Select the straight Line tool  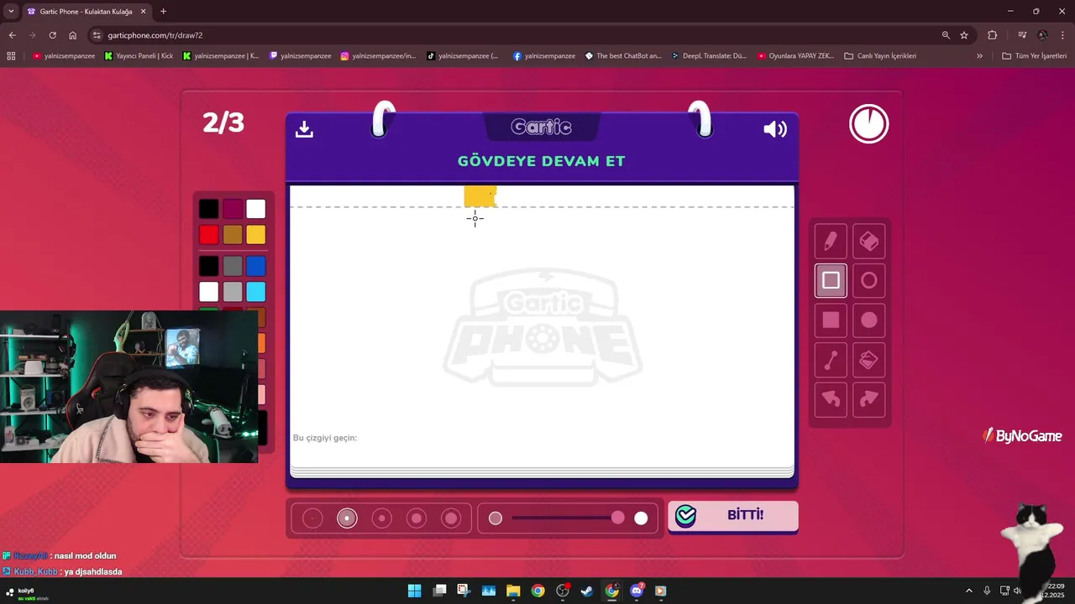[831, 360]
